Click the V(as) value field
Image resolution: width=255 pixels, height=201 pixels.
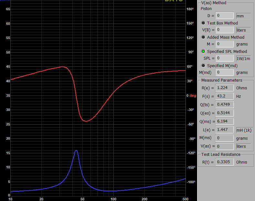(x=224, y=146)
